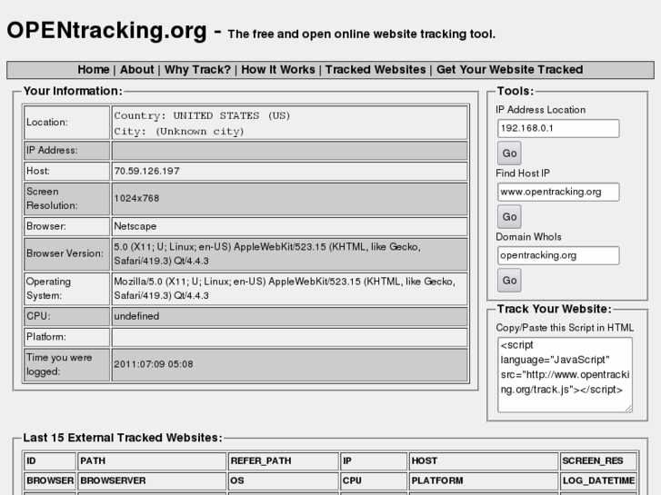Image resolution: width=661 pixels, height=495 pixels.
Task: Click the BROWSERVER column header
Action: (x=113, y=480)
